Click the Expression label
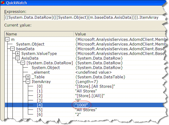This screenshot has width=169, height=125. point(15,12)
